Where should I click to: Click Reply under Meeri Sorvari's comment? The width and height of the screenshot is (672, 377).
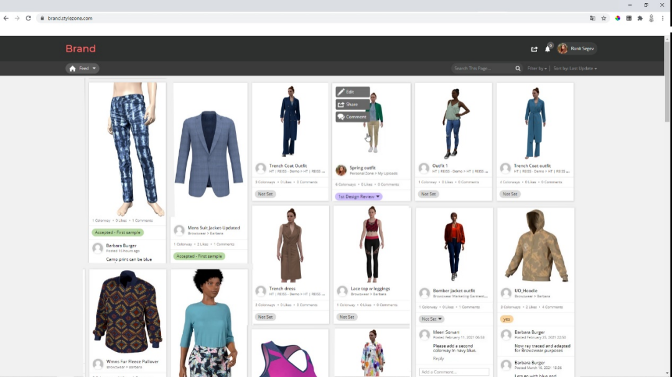coord(439,358)
